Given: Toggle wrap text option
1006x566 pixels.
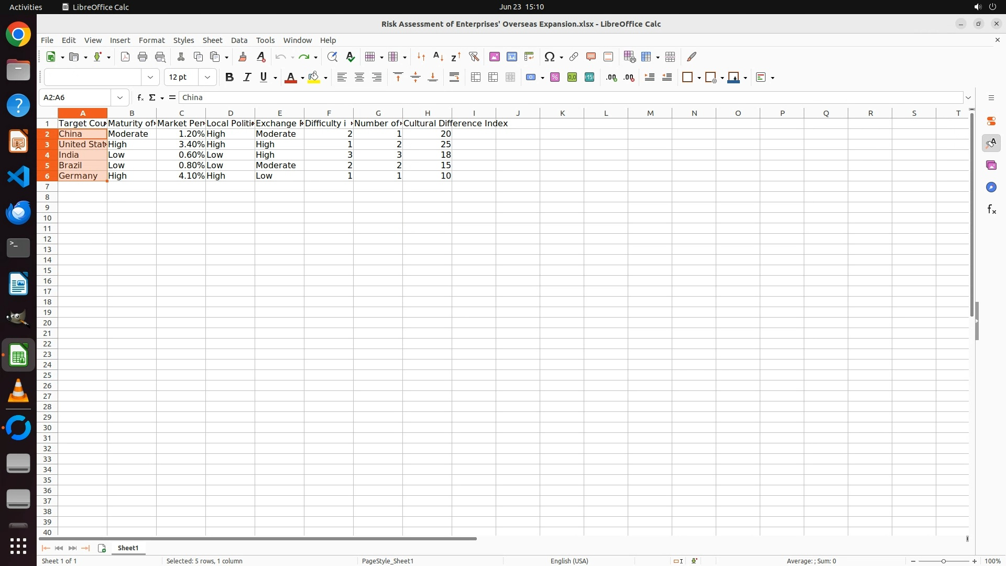Looking at the screenshot, I should pyautogui.click(x=454, y=78).
